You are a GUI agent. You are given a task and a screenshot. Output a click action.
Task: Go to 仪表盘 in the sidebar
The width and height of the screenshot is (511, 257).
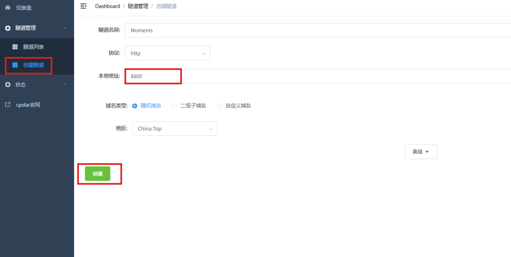tap(24, 8)
